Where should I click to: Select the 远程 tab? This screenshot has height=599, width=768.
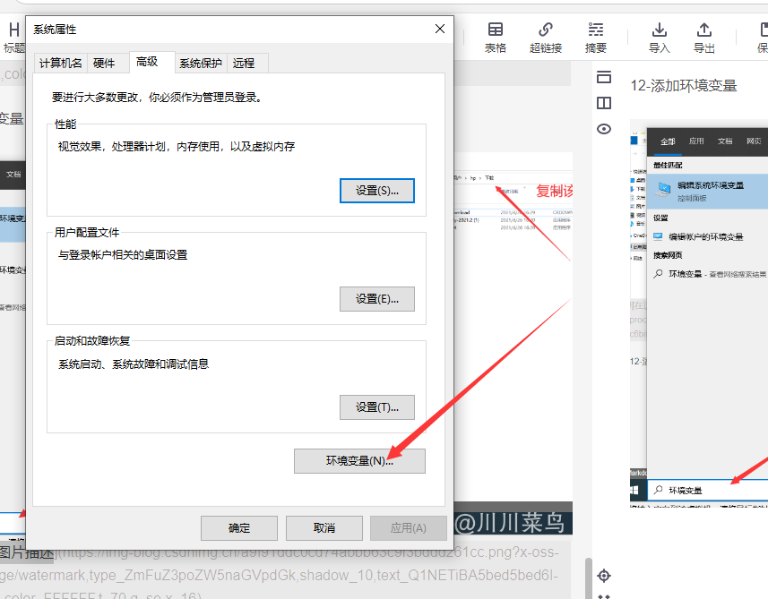click(x=246, y=62)
